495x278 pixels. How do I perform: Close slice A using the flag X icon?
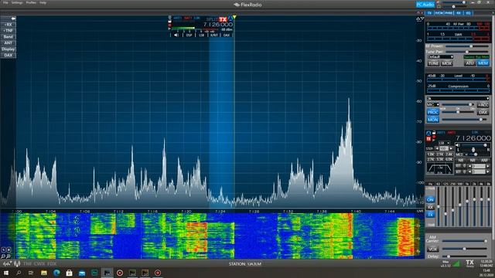click(170, 18)
